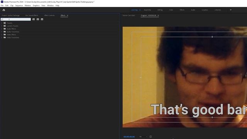Expand the Audio Transitions bin
This screenshot has height=139, width=247.
pos(2,32)
